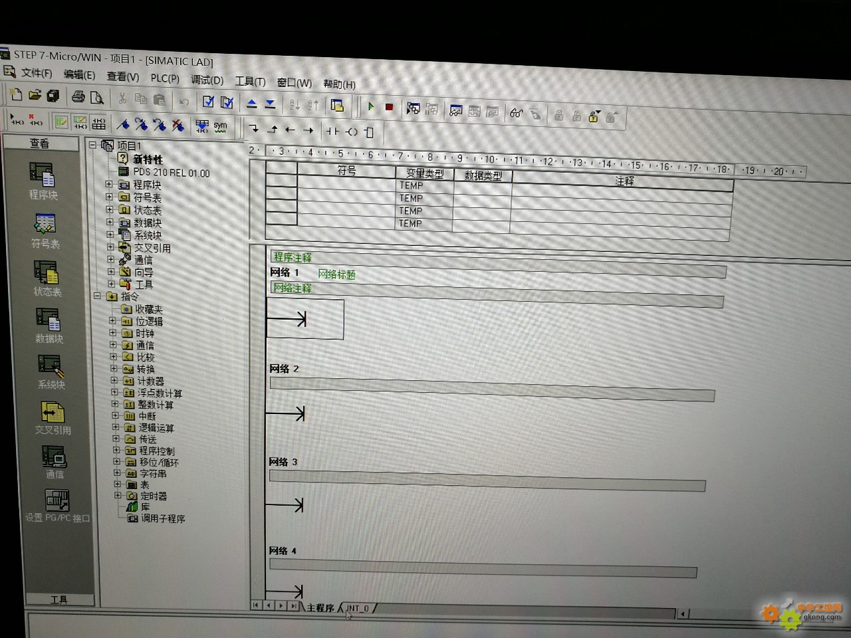Open Status Chart from View bar

coord(47,272)
